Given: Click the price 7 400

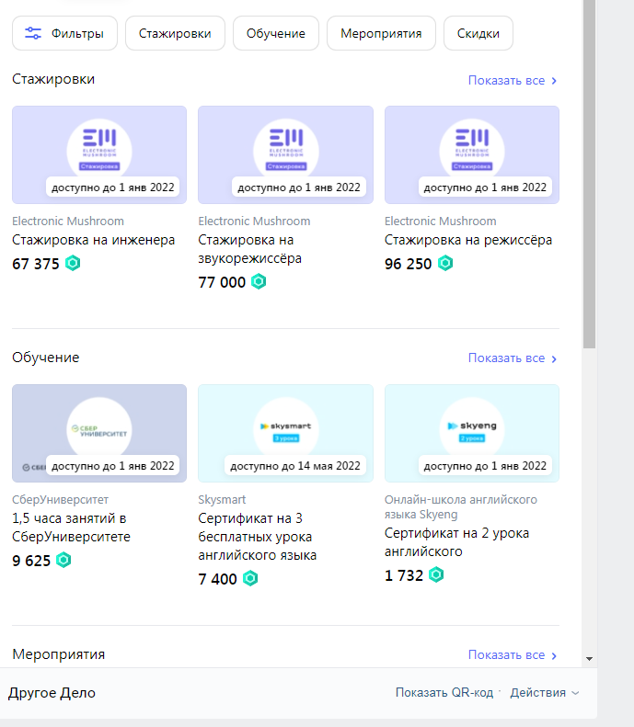Looking at the screenshot, I should tap(218, 579).
